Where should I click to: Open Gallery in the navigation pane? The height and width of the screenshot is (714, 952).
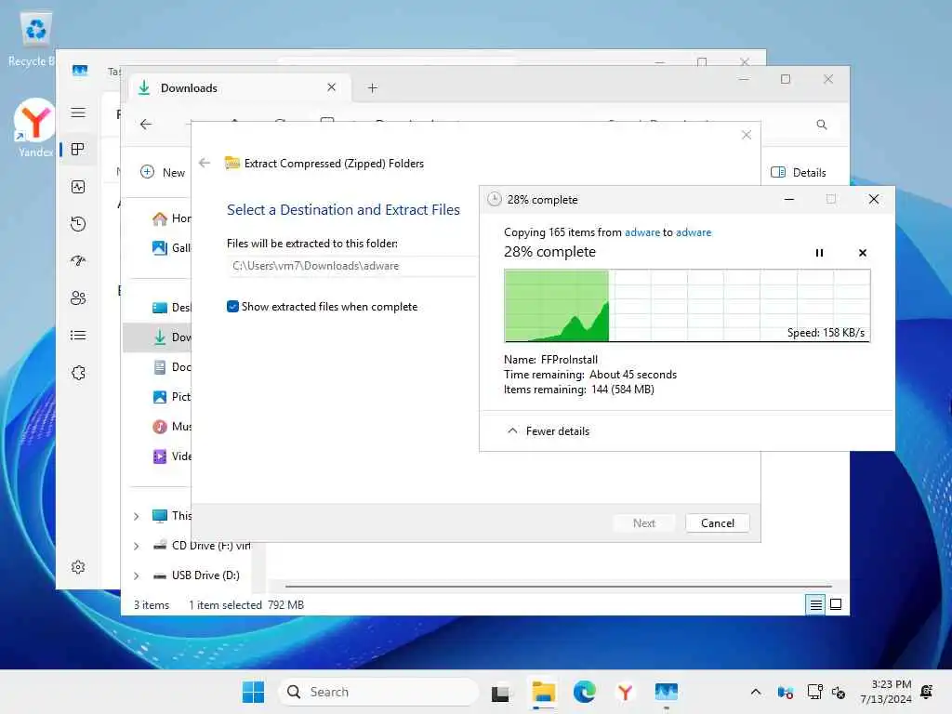(x=171, y=247)
